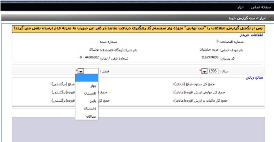Click the فصل field label
The width and height of the screenshot is (274, 142).
105,71
